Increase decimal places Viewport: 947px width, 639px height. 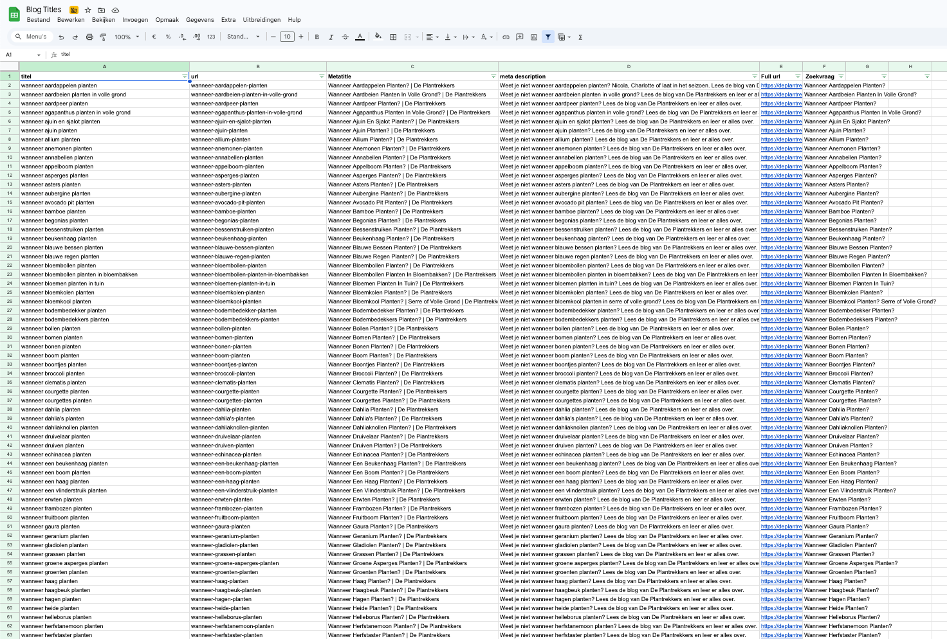(197, 37)
